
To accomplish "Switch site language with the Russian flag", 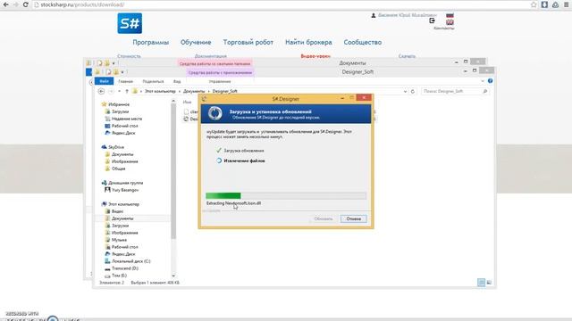I will 450,15.
